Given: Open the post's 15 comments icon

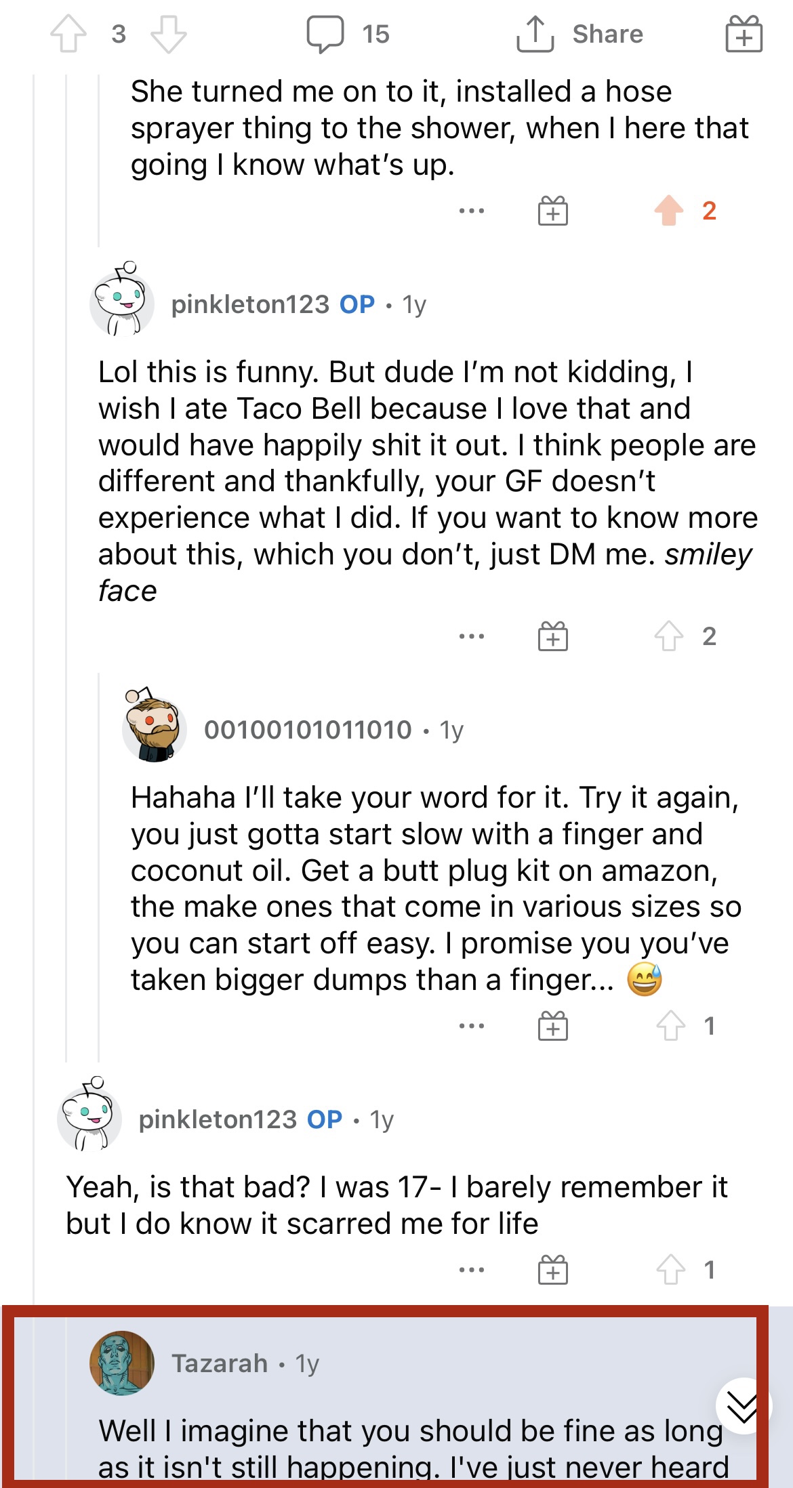Looking at the screenshot, I should coord(325,34).
